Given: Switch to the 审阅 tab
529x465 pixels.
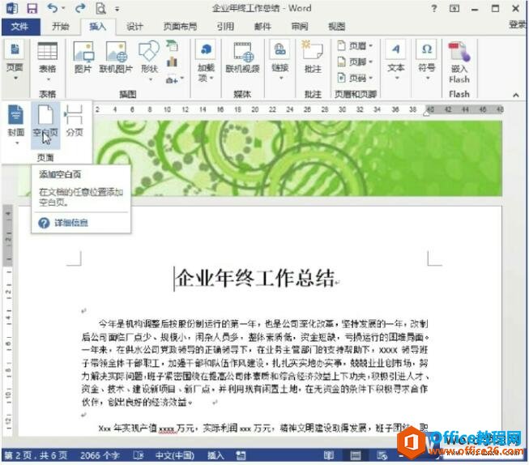Looking at the screenshot, I should 300,27.
